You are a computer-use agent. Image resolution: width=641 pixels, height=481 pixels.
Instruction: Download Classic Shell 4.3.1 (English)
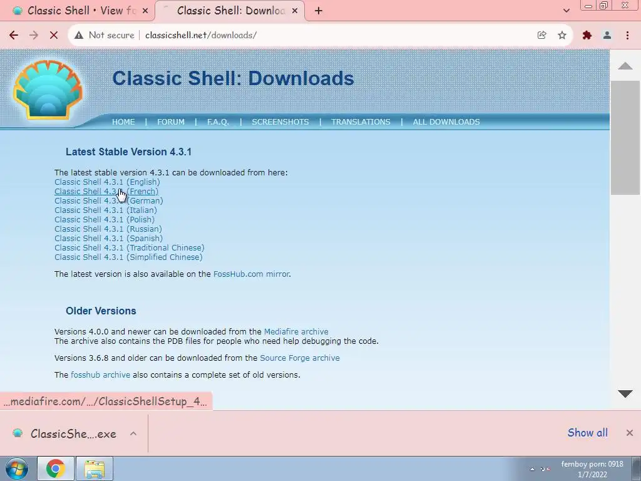click(x=107, y=182)
